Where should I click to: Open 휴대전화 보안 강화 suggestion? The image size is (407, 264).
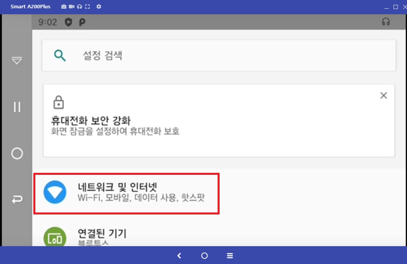(219, 121)
